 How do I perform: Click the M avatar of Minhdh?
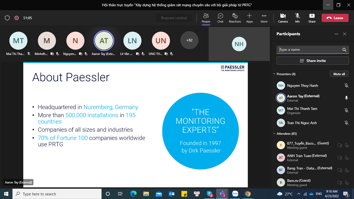[47, 41]
